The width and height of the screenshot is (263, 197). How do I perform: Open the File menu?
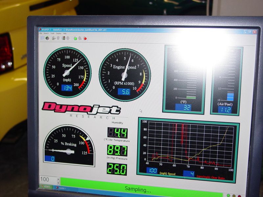pos(41,33)
